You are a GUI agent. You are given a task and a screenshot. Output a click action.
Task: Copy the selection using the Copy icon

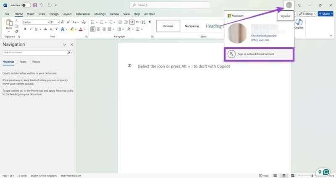pyautogui.click(x=16, y=26)
